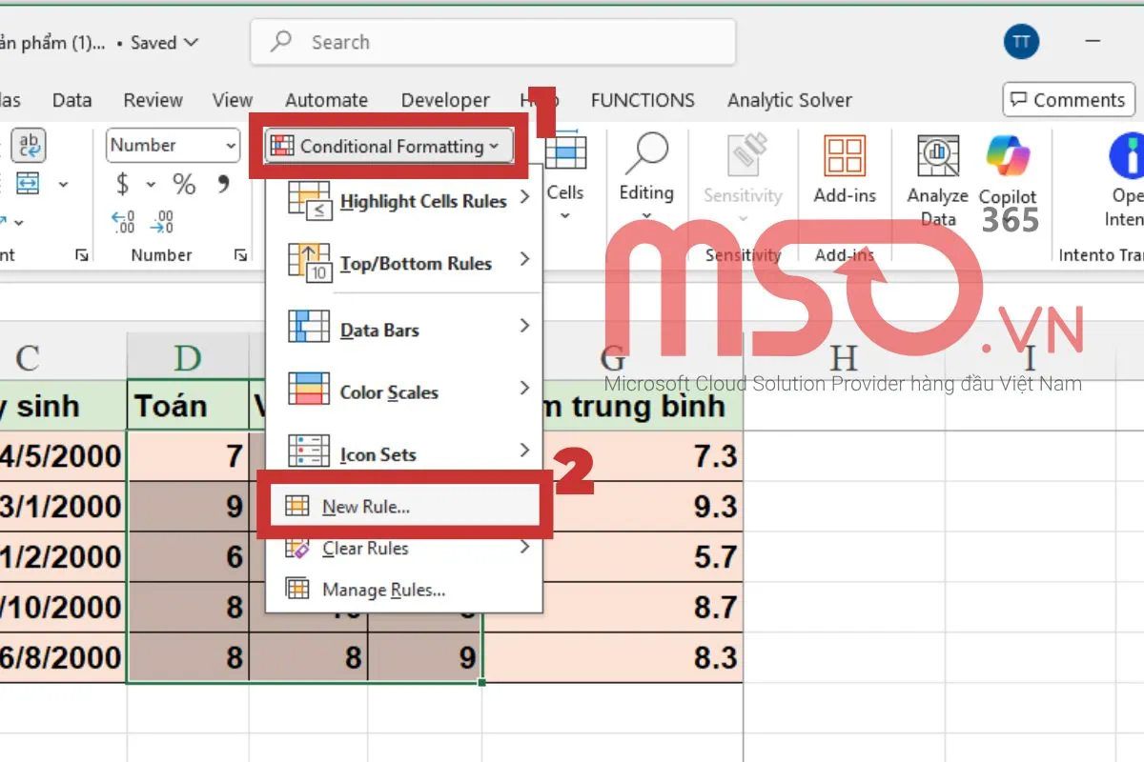Image resolution: width=1144 pixels, height=762 pixels.
Task: Select Manage Rules menu entry
Action: (x=383, y=590)
